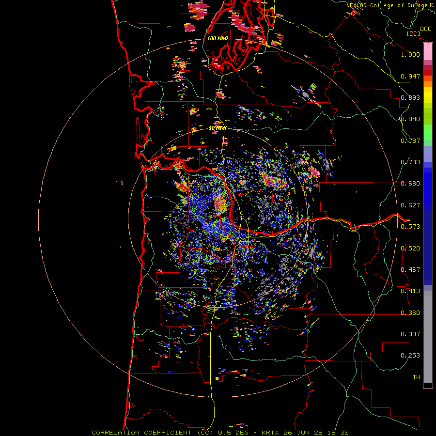The width and height of the screenshot is (436, 436).
Task: Click the 0.787 legend value
Action: coord(410,140)
